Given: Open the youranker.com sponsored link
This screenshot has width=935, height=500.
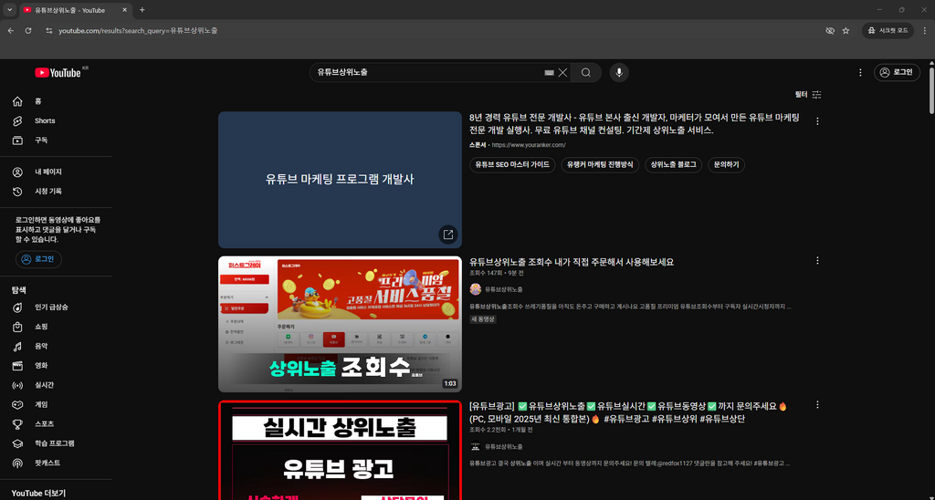Looking at the screenshot, I should click(x=529, y=145).
